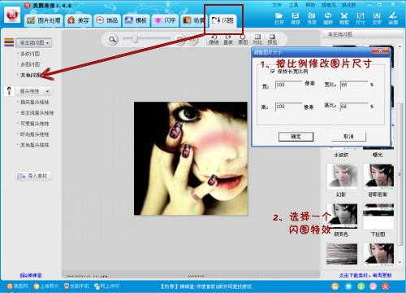Click the 美图网 status bar icon
This screenshot has width=406, height=293.
(x=10, y=286)
